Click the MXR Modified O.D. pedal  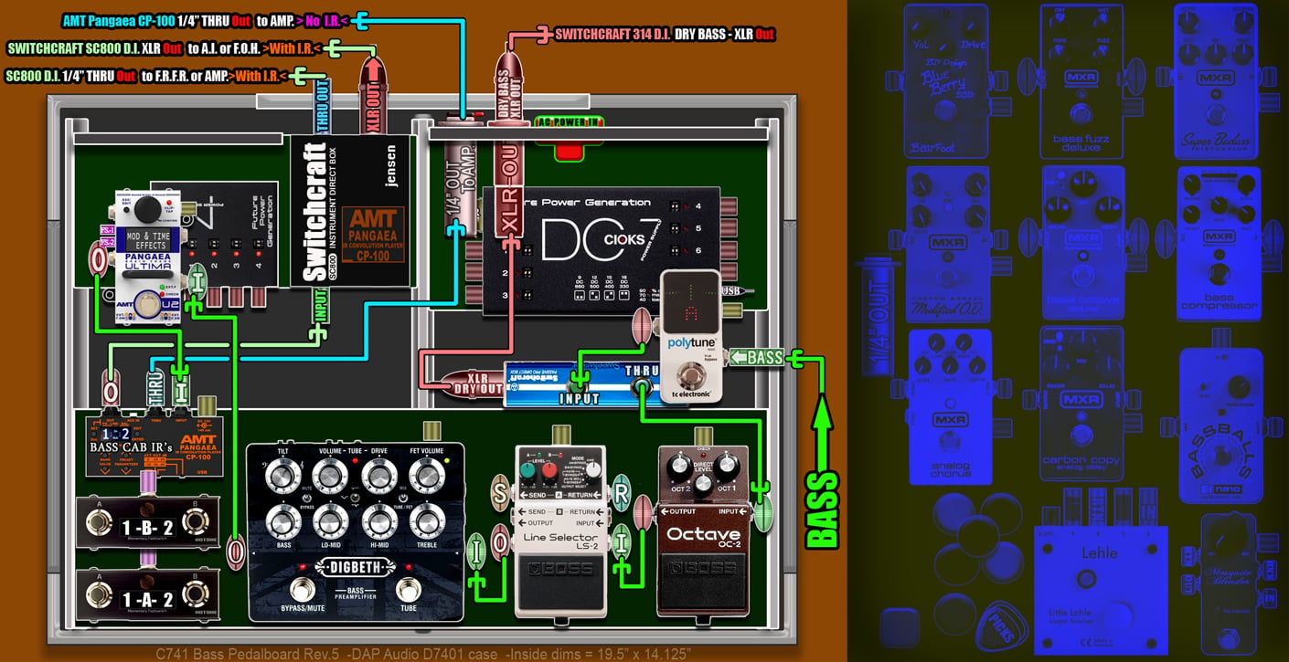[x=947, y=244]
